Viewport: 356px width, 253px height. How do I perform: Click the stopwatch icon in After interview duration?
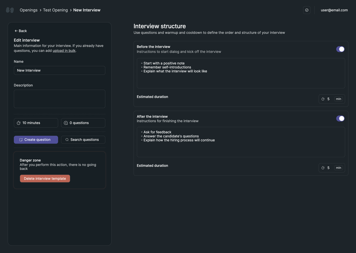click(323, 168)
